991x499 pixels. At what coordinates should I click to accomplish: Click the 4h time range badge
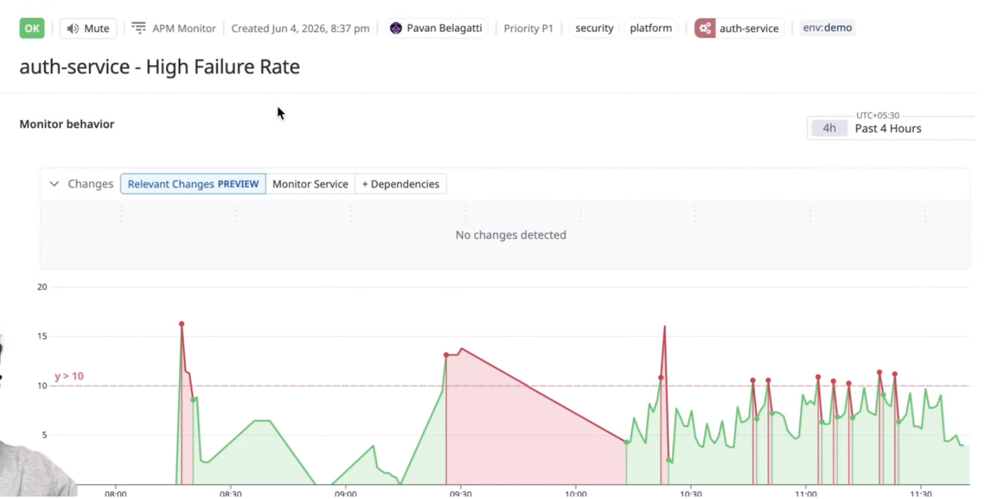tap(829, 128)
